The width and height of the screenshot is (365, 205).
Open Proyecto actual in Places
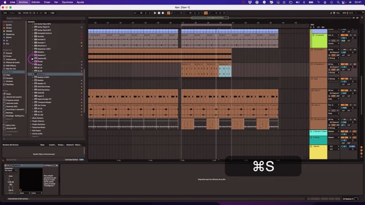pos(13,100)
